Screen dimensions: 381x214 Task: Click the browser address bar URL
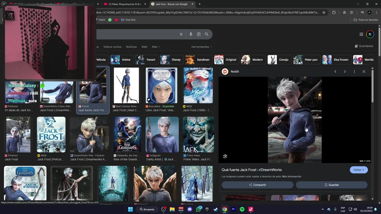tap(207, 12)
